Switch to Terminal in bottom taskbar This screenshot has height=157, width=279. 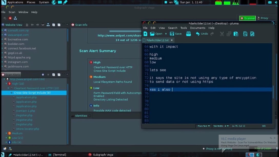click(x=57, y=155)
